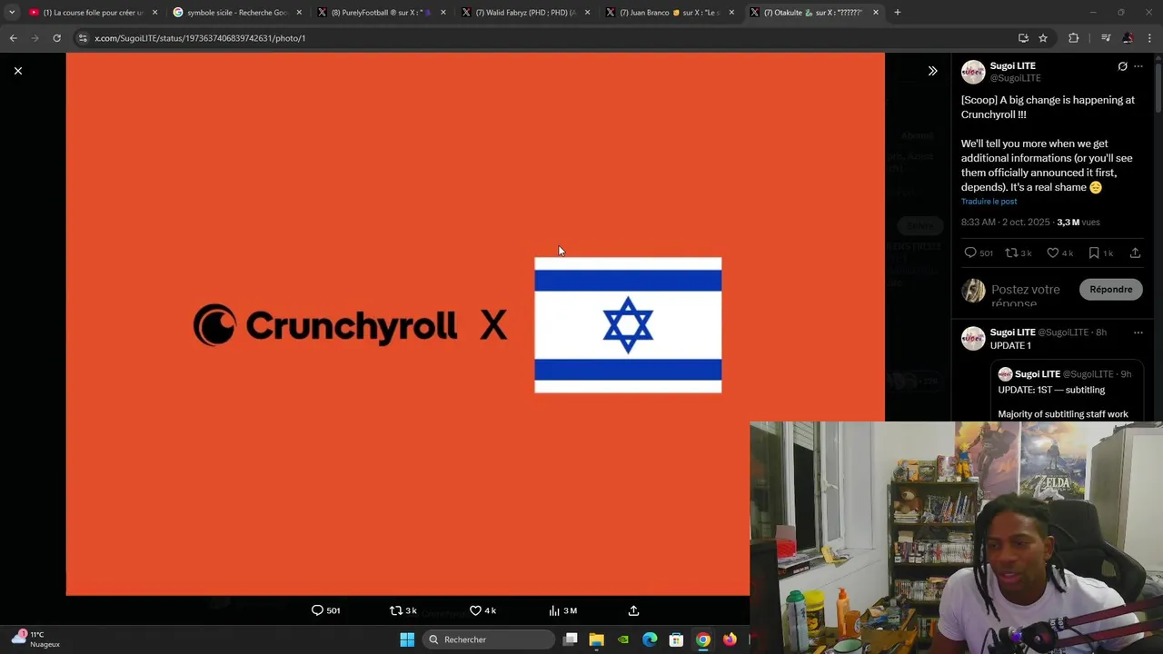Click the @SugoiLITE handle under the name
1163x654 pixels.
(x=1016, y=78)
